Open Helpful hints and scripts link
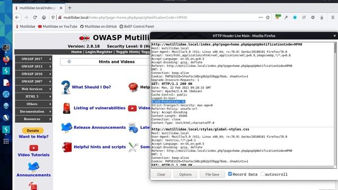The height and width of the screenshot is (190, 338). tap(100, 147)
